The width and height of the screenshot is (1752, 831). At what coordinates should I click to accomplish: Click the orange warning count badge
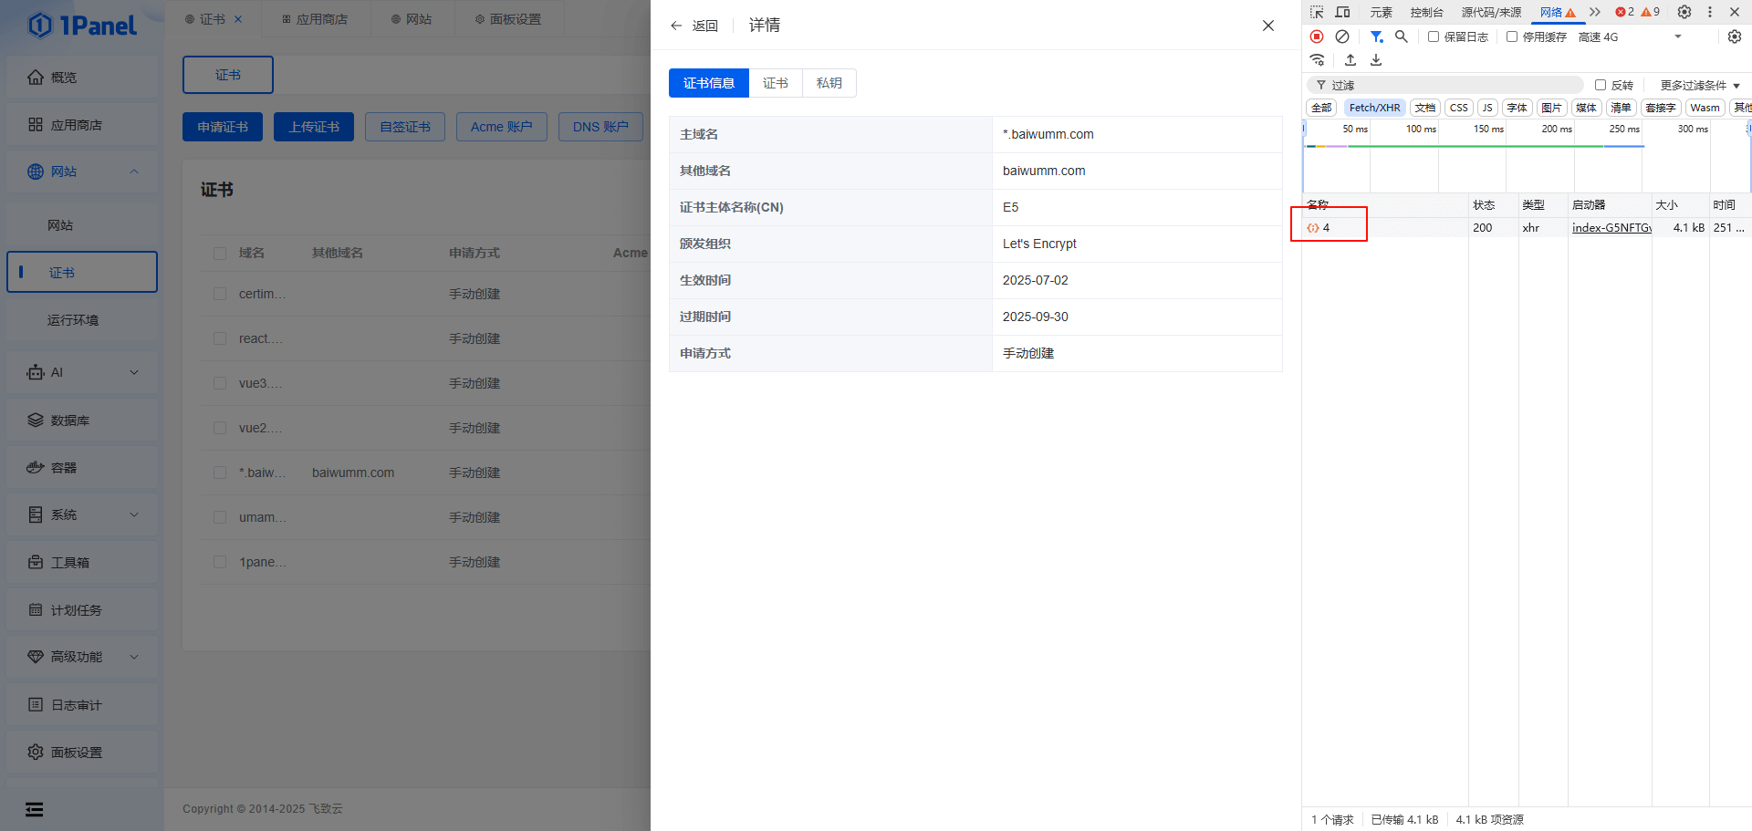[1651, 12]
